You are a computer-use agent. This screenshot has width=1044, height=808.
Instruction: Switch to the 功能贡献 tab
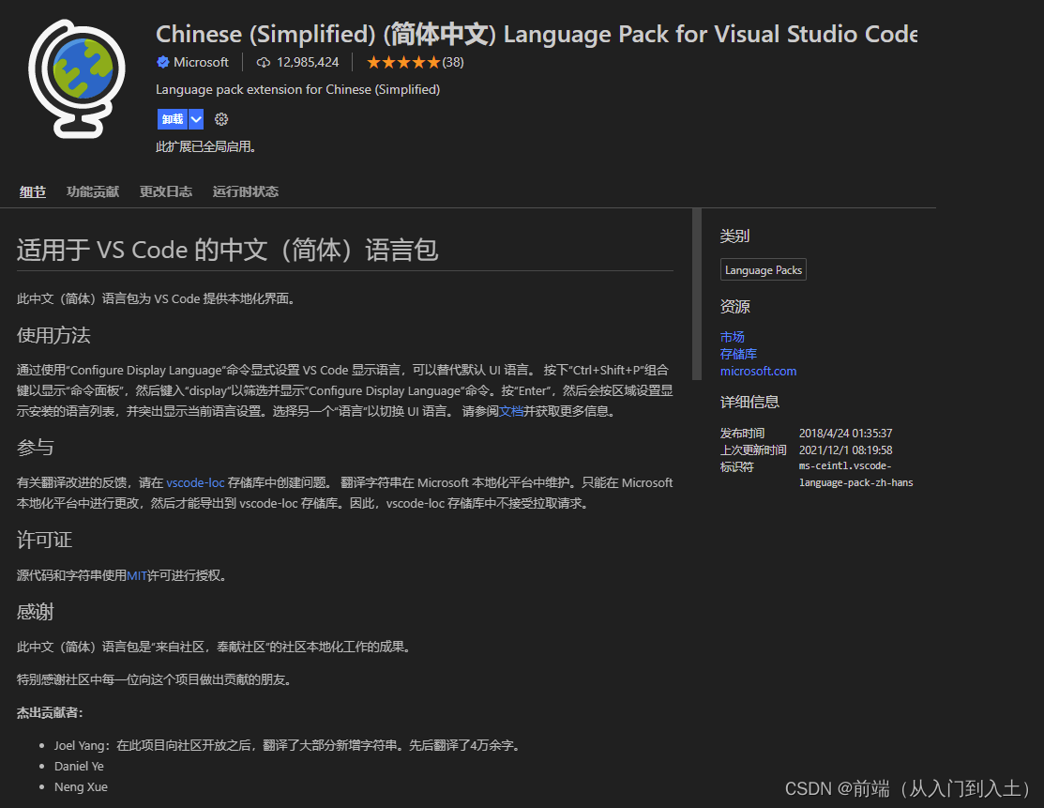(93, 191)
